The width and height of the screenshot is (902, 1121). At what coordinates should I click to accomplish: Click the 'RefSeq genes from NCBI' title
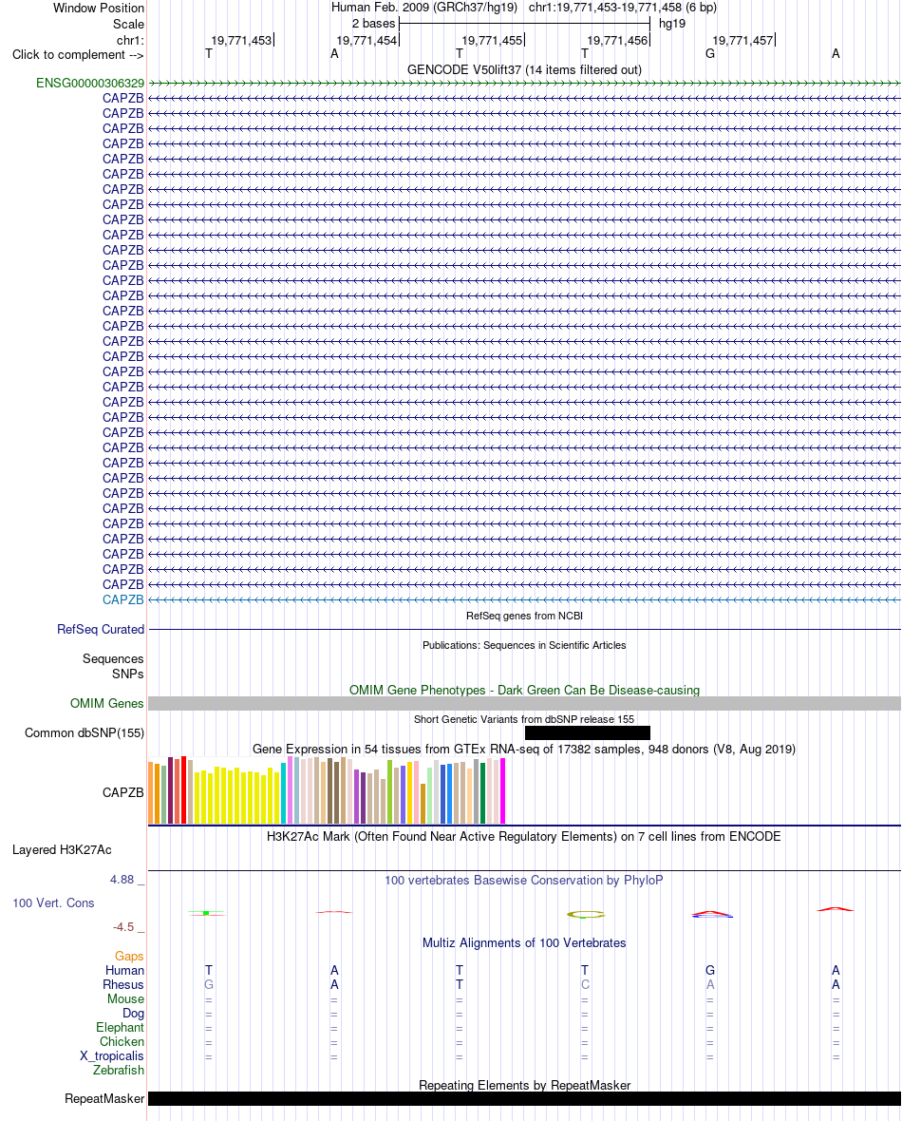pyautogui.click(x=524, y=616)
